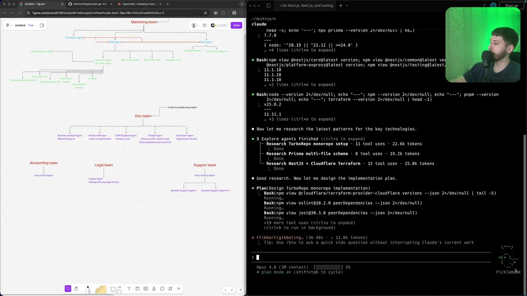Go back in the browser
The width and height of the screenshot is (527, 296).
(x=4, y=13)
